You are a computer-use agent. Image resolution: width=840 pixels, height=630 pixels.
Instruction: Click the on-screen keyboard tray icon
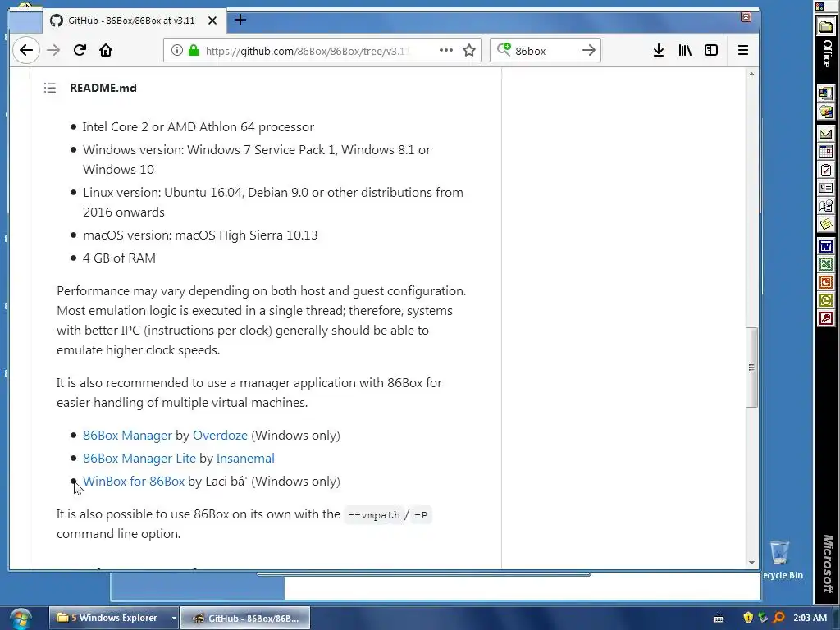tap(719, 619)
